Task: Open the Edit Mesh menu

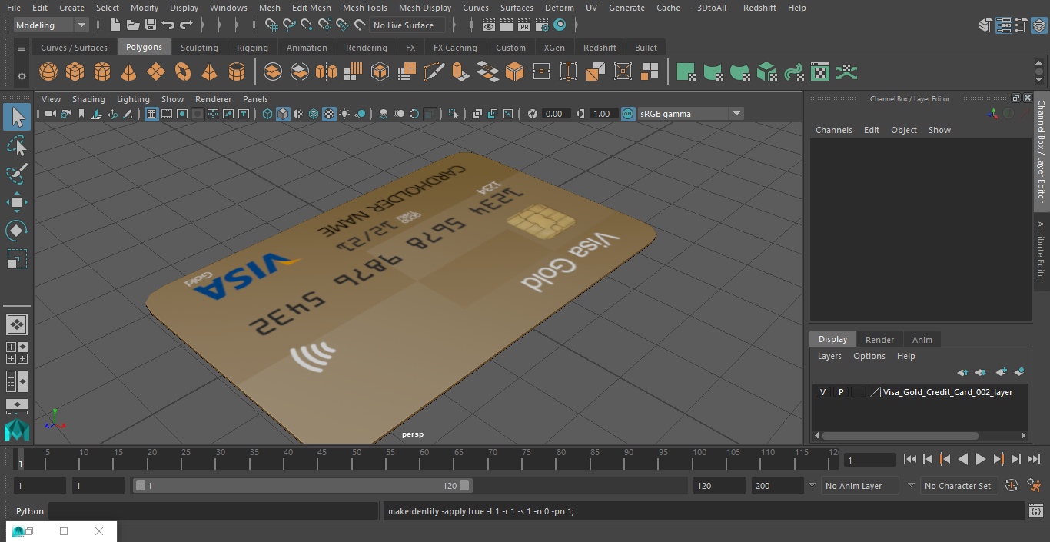Action: point(311,8)
